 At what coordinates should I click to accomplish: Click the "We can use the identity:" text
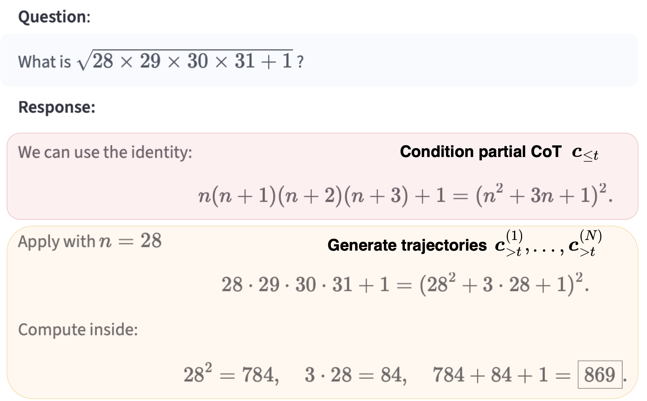pyautogui.click(x=105, y=152)
